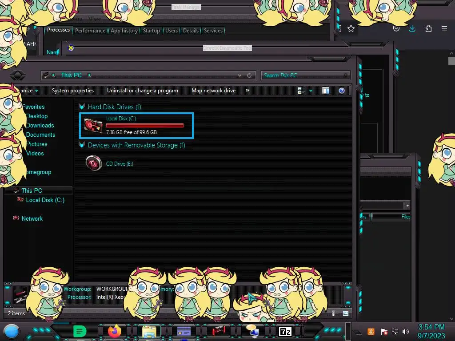Open Local Disk (C:) in navigation tree
The width and height of the screenshot is (455, 341).
pos(45,200)
